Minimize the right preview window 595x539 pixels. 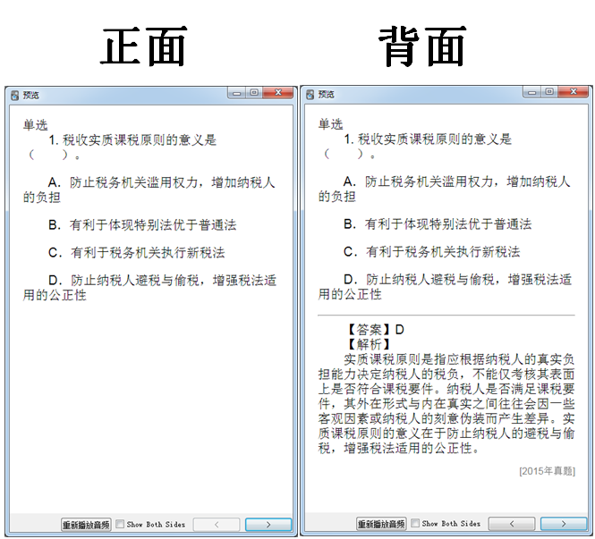point(532,92)
